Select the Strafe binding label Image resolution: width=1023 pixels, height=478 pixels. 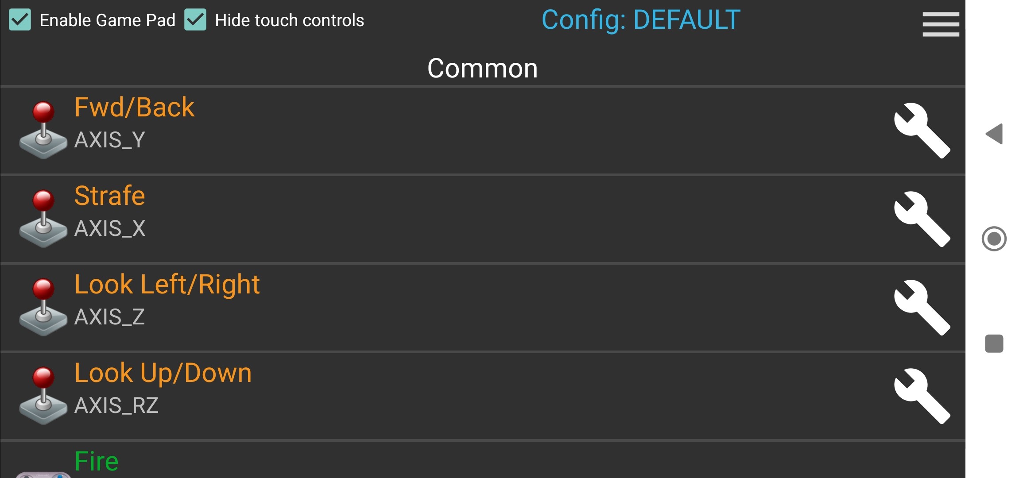[109, 196]
